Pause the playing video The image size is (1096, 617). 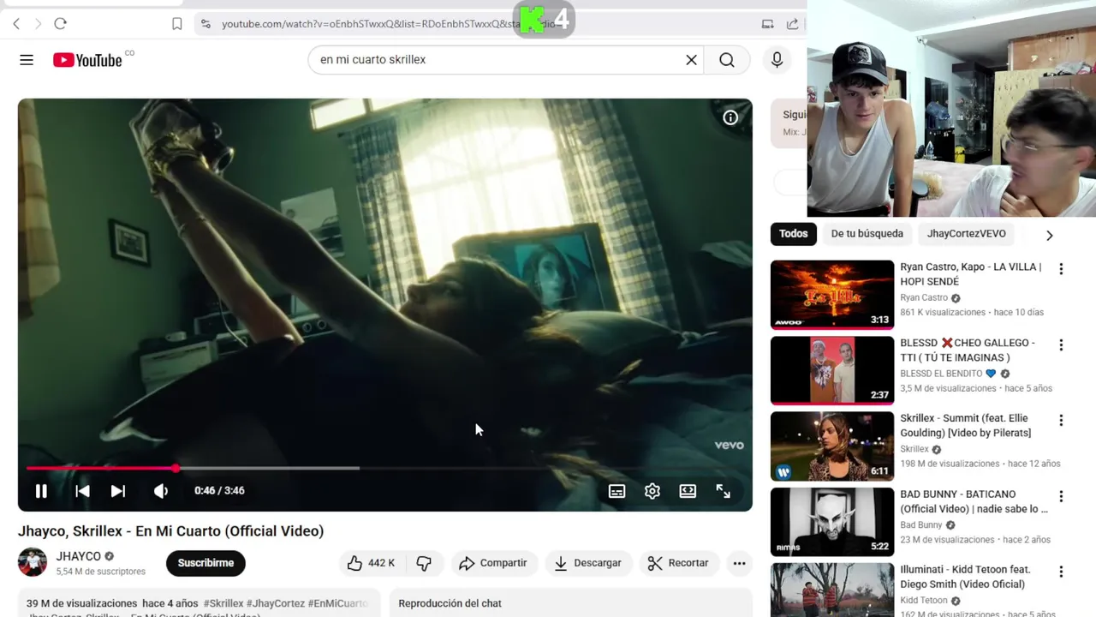[x=41, y=491]
